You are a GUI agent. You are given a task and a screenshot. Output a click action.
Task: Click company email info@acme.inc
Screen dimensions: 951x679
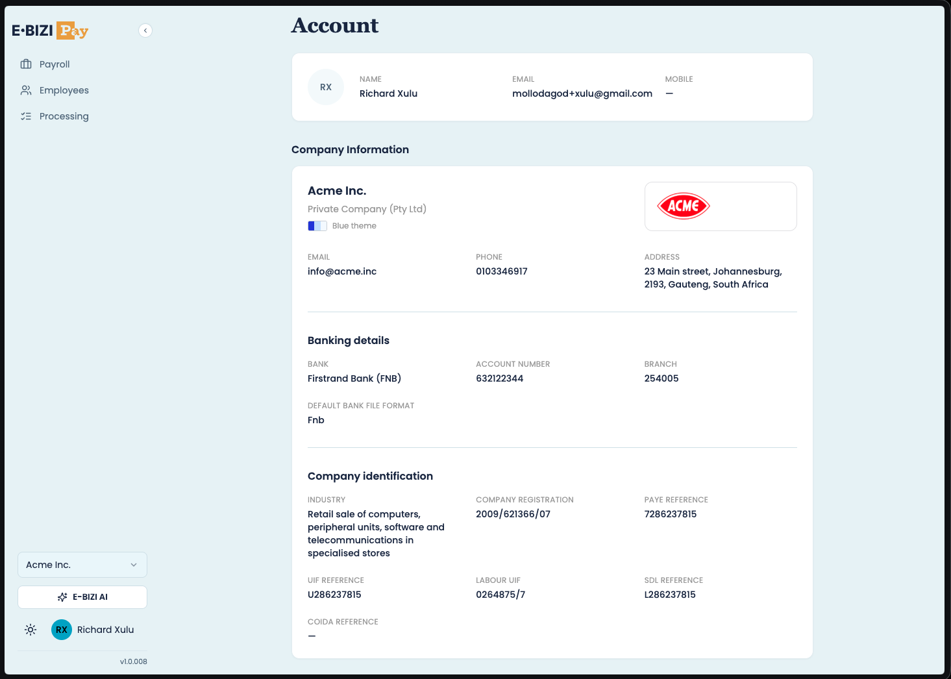tap(342, 271)
